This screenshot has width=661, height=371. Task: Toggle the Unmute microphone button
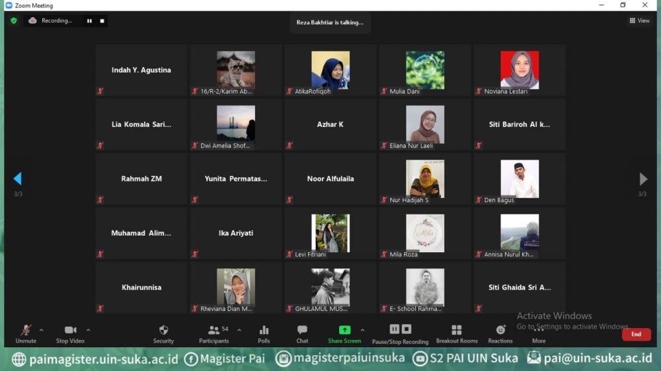[26, 330]
